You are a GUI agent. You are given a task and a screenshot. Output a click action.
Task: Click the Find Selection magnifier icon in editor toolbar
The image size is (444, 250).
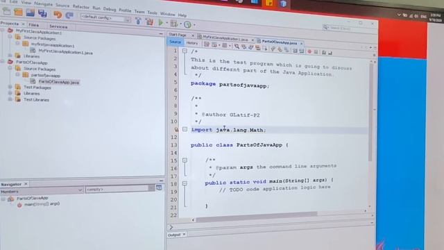pos(237,47)
